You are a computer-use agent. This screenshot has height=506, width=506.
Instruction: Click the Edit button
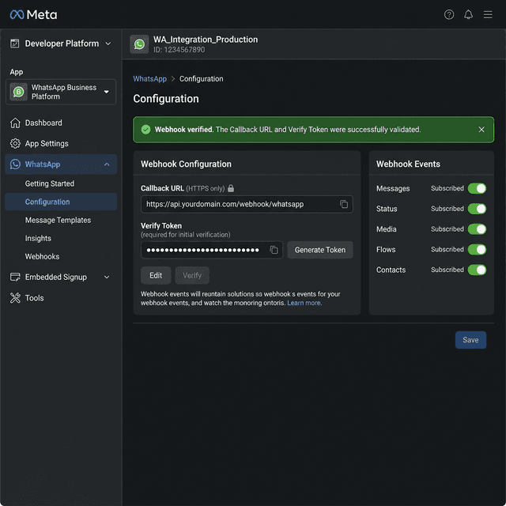coord(156,275)
